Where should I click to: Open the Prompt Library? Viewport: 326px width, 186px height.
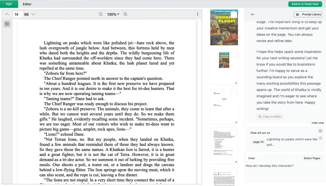[x=308, y=14]
